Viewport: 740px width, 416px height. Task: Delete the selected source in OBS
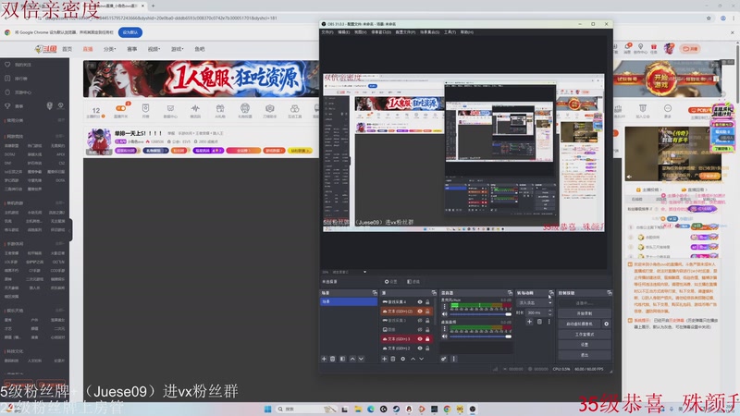(392, 359)
